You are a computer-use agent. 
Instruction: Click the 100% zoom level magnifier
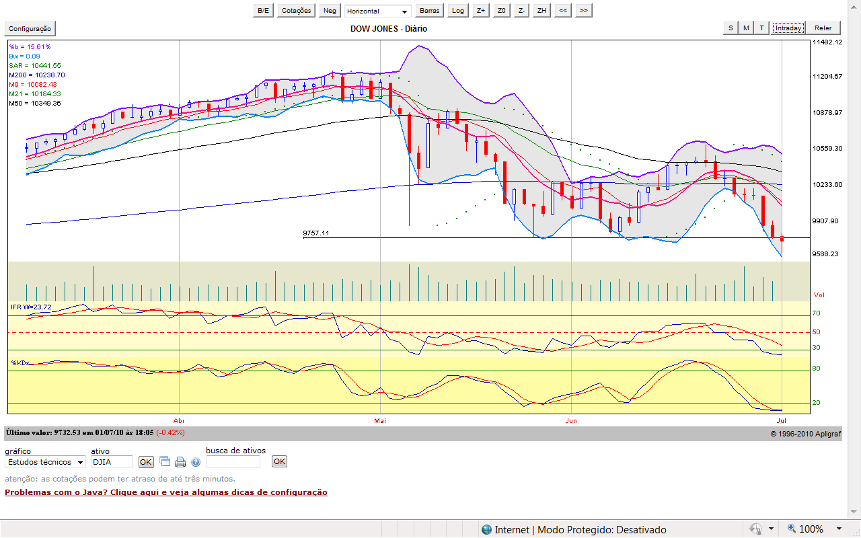tap(792, 529)
